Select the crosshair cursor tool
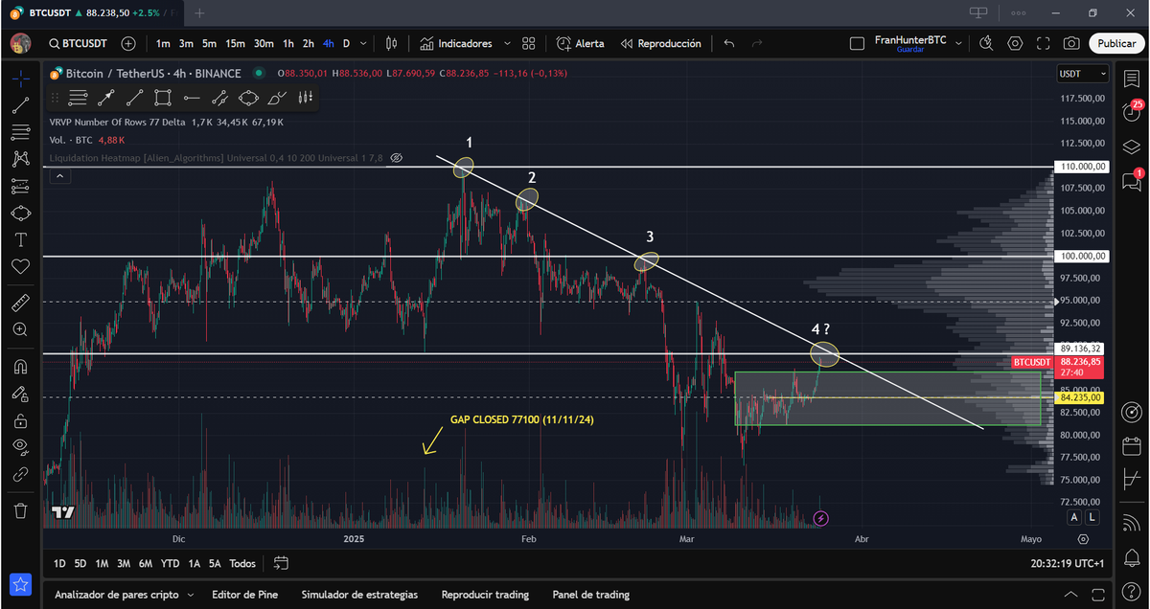This screenshot has height=609, width=1150. [20, 78]
